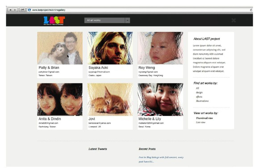Open the Jovi cat artwork thumbnail
The width and height of the screenshot is (259, 168).
[110, 100]
